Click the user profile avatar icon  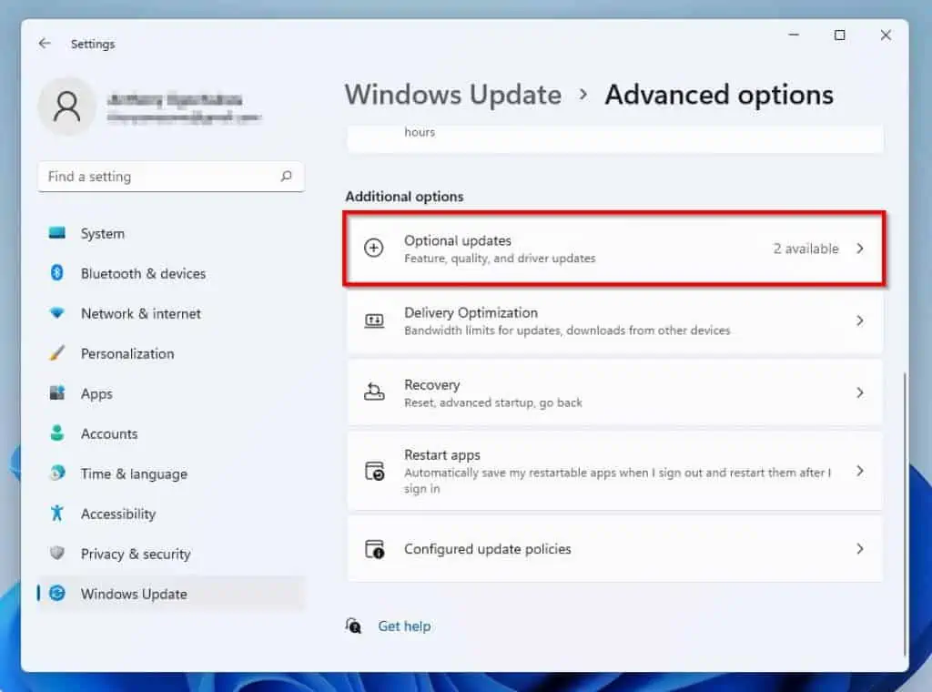coord(67,107)
